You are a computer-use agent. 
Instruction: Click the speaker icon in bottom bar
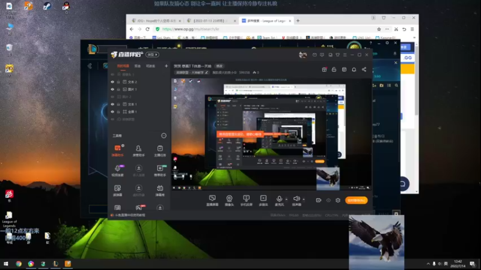[296, 199]
